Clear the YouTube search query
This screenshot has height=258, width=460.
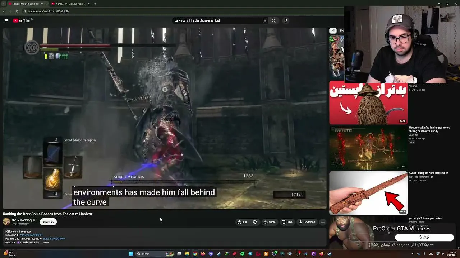(265, 20)
